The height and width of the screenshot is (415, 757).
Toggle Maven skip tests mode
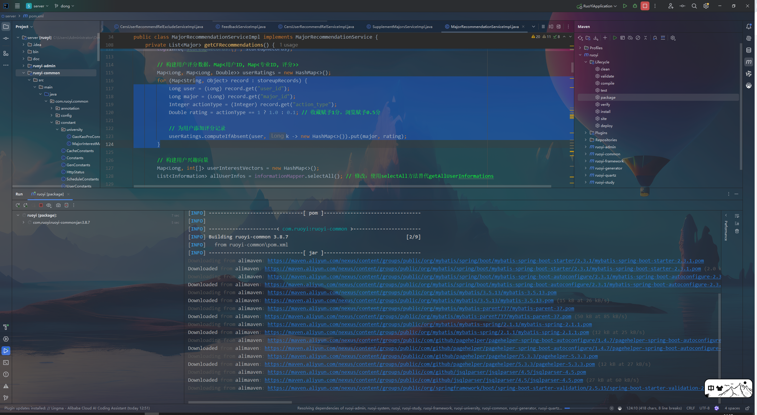(x=638, y=38)
